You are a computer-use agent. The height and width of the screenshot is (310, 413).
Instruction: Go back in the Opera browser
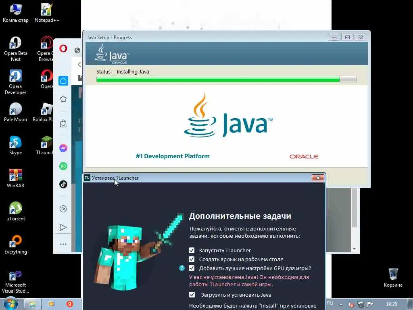tap(79, 64)
